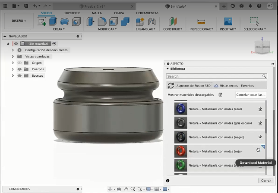Click the Save icon in top bar

point(26,6)
